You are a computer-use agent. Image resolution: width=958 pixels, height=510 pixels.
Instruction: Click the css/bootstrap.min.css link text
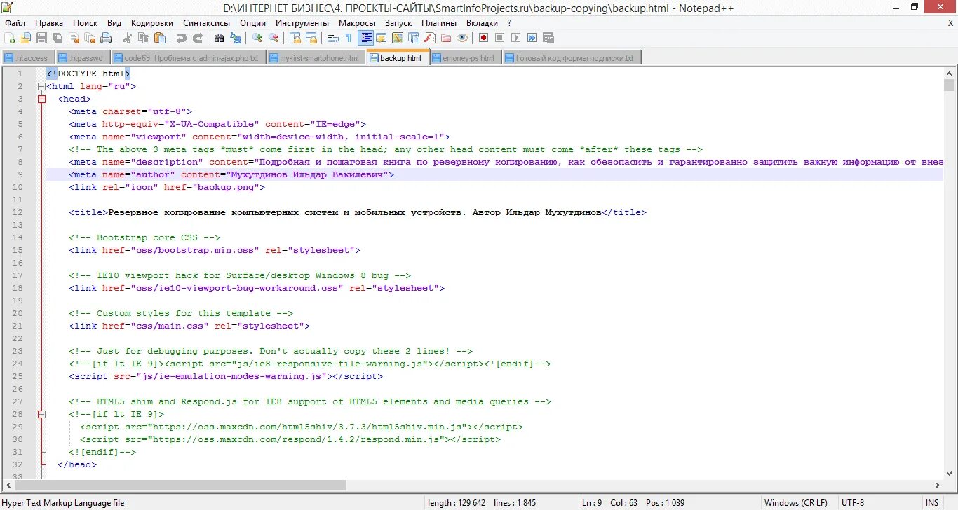(195, 250)
